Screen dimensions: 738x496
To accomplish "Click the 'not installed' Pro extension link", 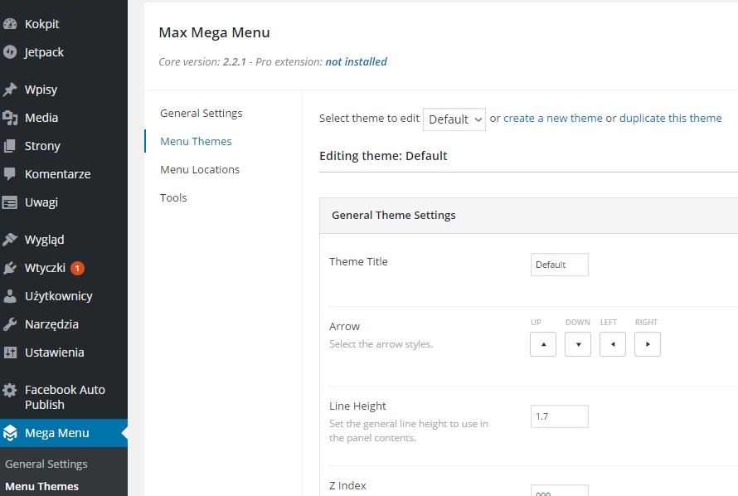I will point(357,62).
